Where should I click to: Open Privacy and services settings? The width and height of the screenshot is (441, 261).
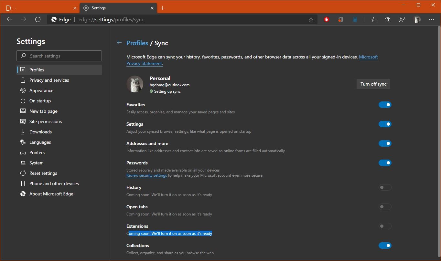click(x=59, y=80)
